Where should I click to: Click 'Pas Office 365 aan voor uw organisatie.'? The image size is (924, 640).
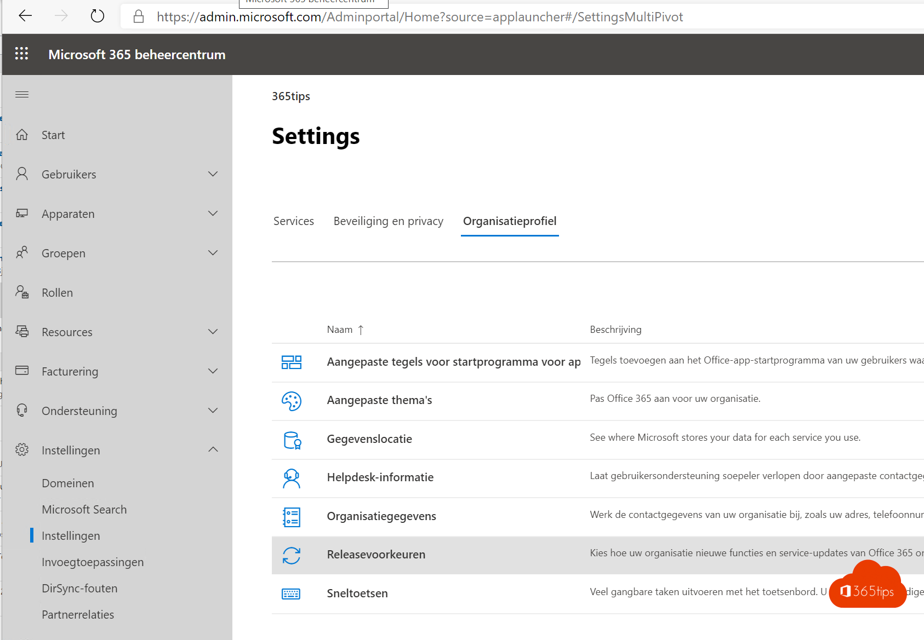click(675, 399)
